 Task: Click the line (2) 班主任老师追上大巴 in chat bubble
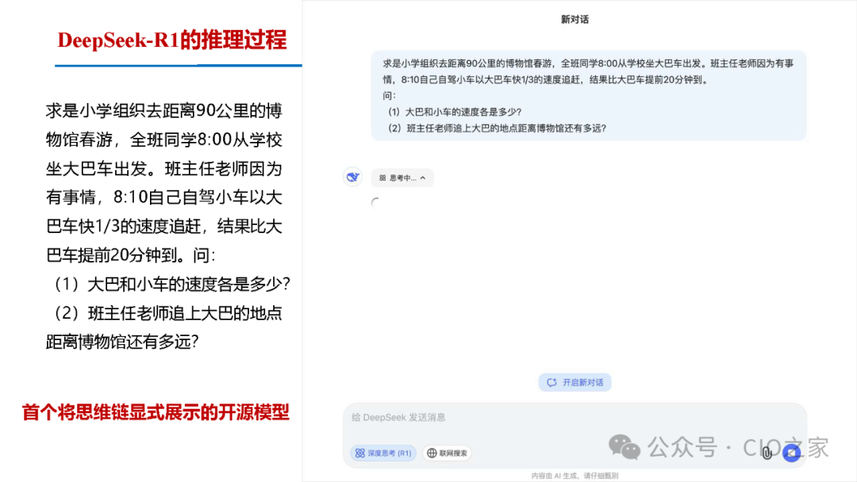(497, 128)
